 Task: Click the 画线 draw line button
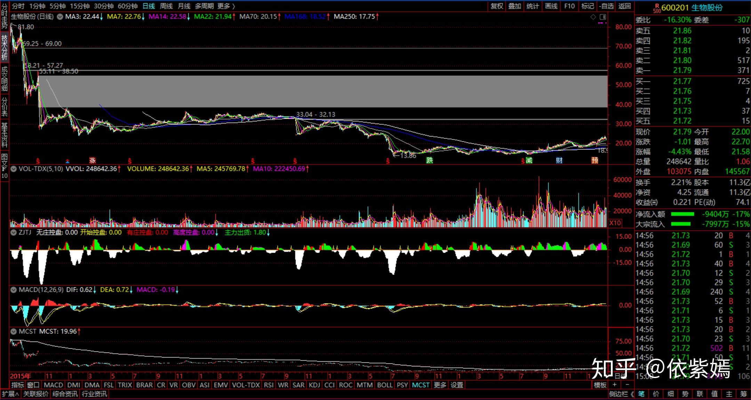pos(551,6)
